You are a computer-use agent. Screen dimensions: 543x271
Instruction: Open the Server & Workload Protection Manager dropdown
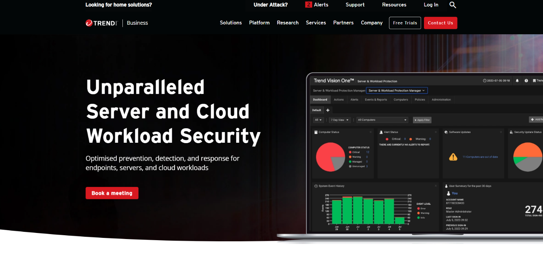[x=397, y=91]
